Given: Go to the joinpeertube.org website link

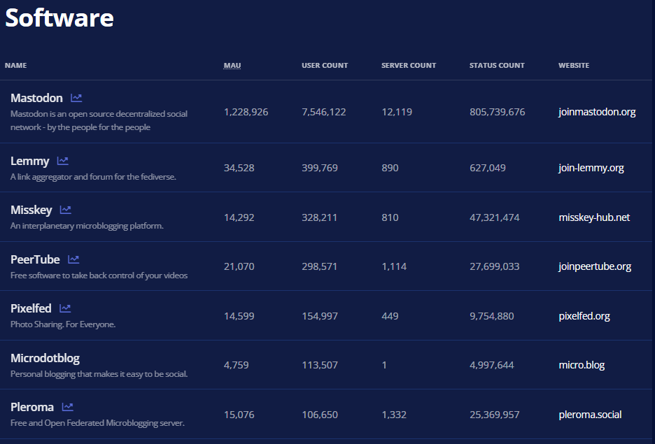Looking at the screenshot, I should pos(595,266).
